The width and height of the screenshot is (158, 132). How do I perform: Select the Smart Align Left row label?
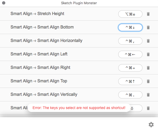tap(39, 54)
